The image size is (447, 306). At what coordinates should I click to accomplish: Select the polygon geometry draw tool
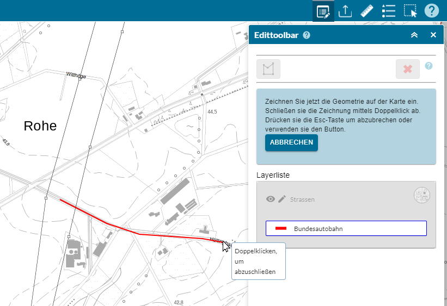[x=268, y=69]
